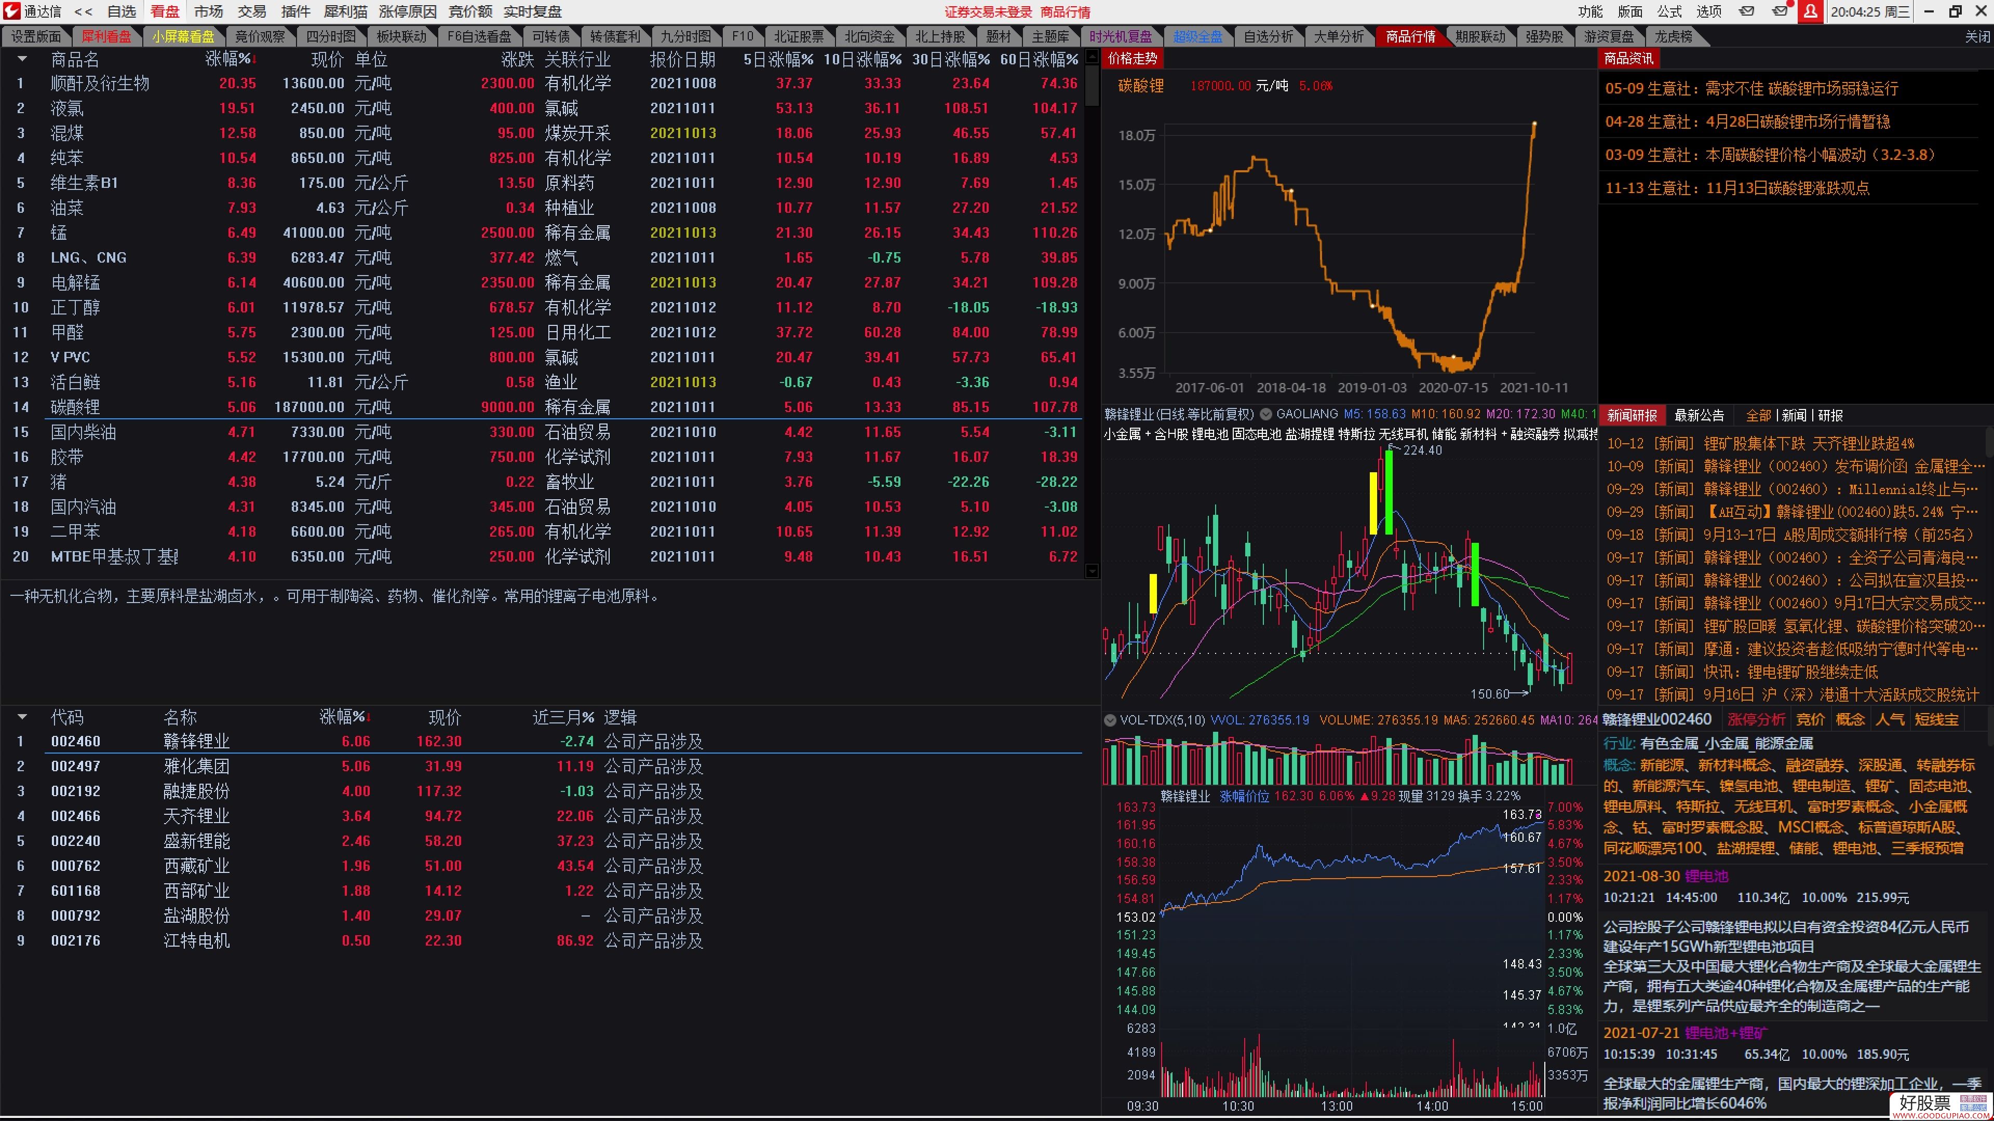Open VOL-TDX indicator dropdown circle

(x=1110, y=720)
